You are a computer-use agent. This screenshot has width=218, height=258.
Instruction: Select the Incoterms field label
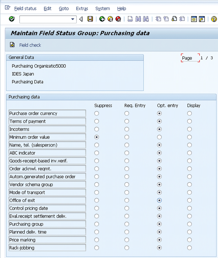[x=47, y=129]
